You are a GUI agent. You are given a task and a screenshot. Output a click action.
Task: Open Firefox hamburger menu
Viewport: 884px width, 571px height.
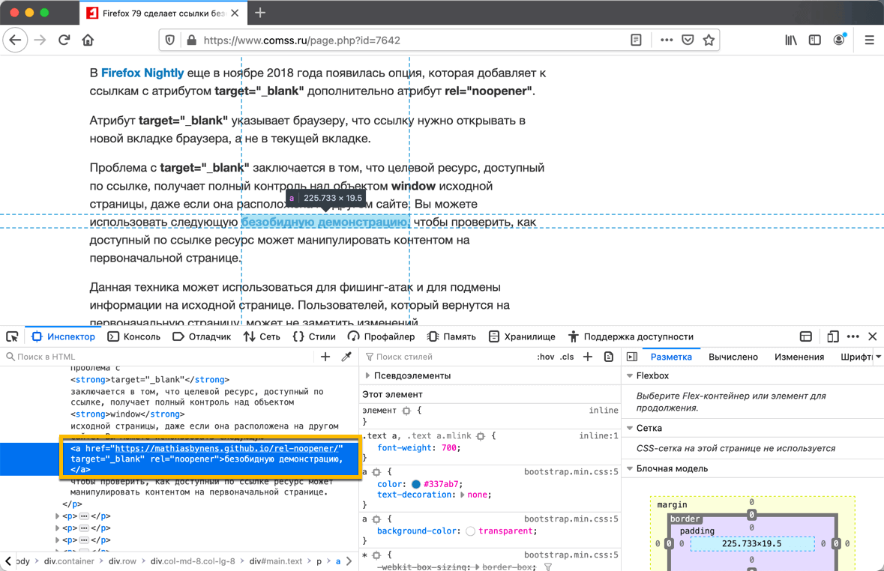(869, 40)
